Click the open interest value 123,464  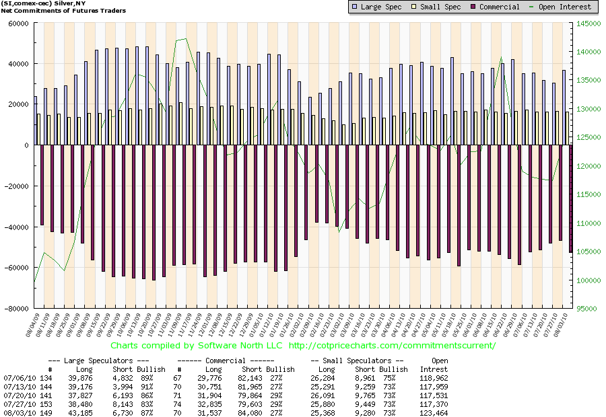434,410
